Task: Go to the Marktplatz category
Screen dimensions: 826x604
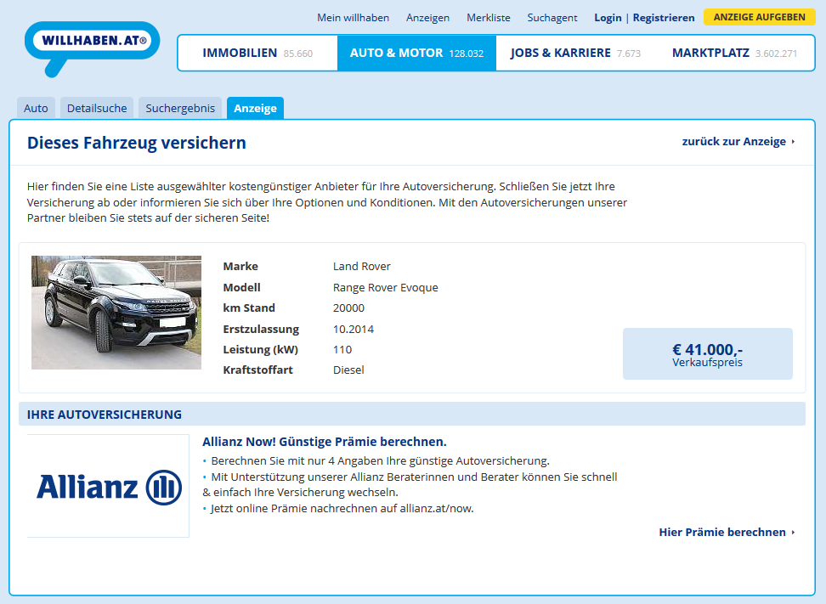Action: click(733, 53)
